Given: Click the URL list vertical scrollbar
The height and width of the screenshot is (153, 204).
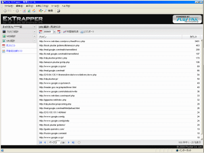Looking at the screenshot, I should pyautogui.click(x=202, y=90).
